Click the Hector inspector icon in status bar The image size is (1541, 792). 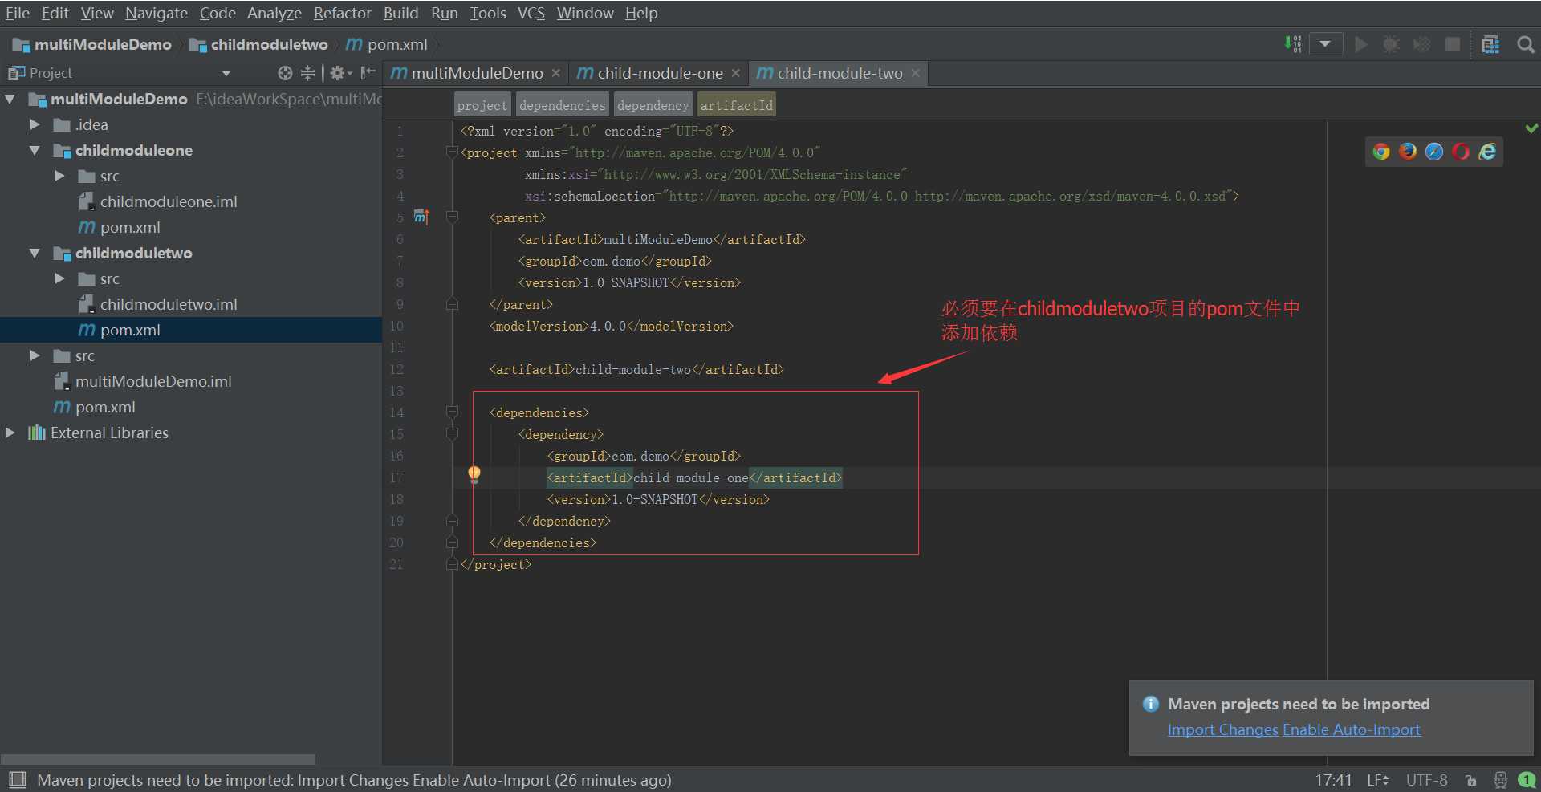(1500, 780)
